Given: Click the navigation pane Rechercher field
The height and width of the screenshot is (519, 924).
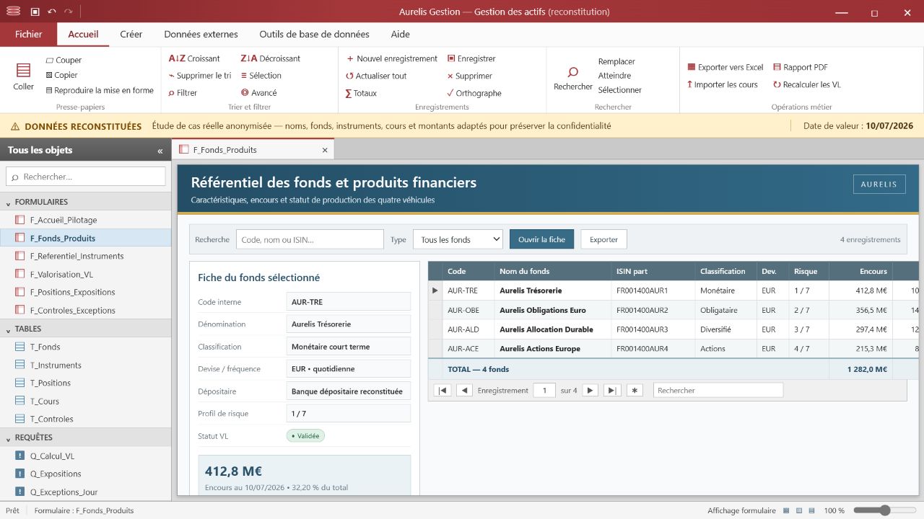Looking at the screenshot, I should [86, 177].
